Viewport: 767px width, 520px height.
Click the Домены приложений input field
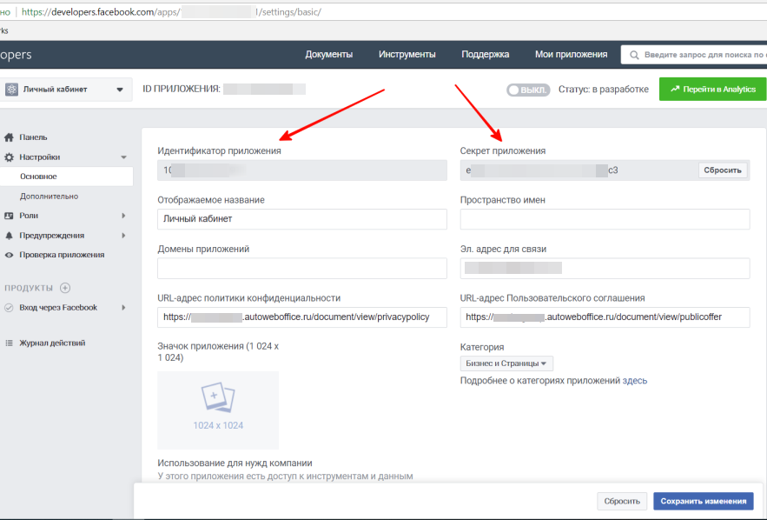click(x=301, y=269)
